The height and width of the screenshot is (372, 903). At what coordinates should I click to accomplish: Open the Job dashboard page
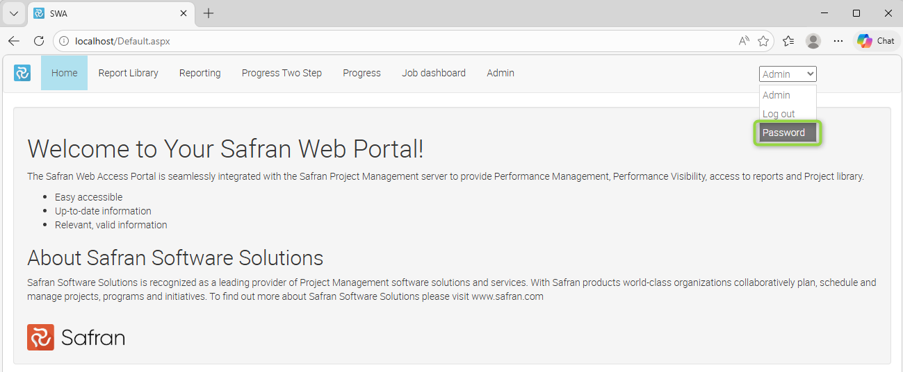[434, 73]
